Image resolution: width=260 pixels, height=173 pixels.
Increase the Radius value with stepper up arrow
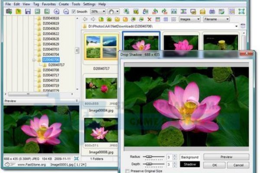(x=175, y=155)
